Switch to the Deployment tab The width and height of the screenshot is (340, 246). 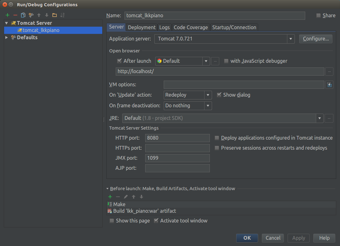[x=141, y=28]
